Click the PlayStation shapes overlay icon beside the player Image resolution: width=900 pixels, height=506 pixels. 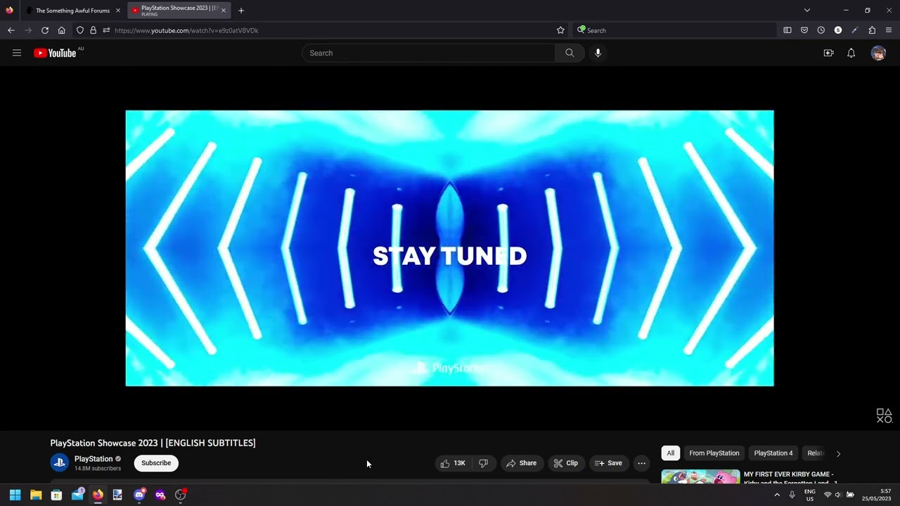(x=884, y=416)
